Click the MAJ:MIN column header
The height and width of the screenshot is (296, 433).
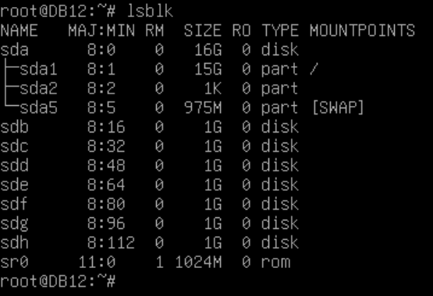[101, 30]
